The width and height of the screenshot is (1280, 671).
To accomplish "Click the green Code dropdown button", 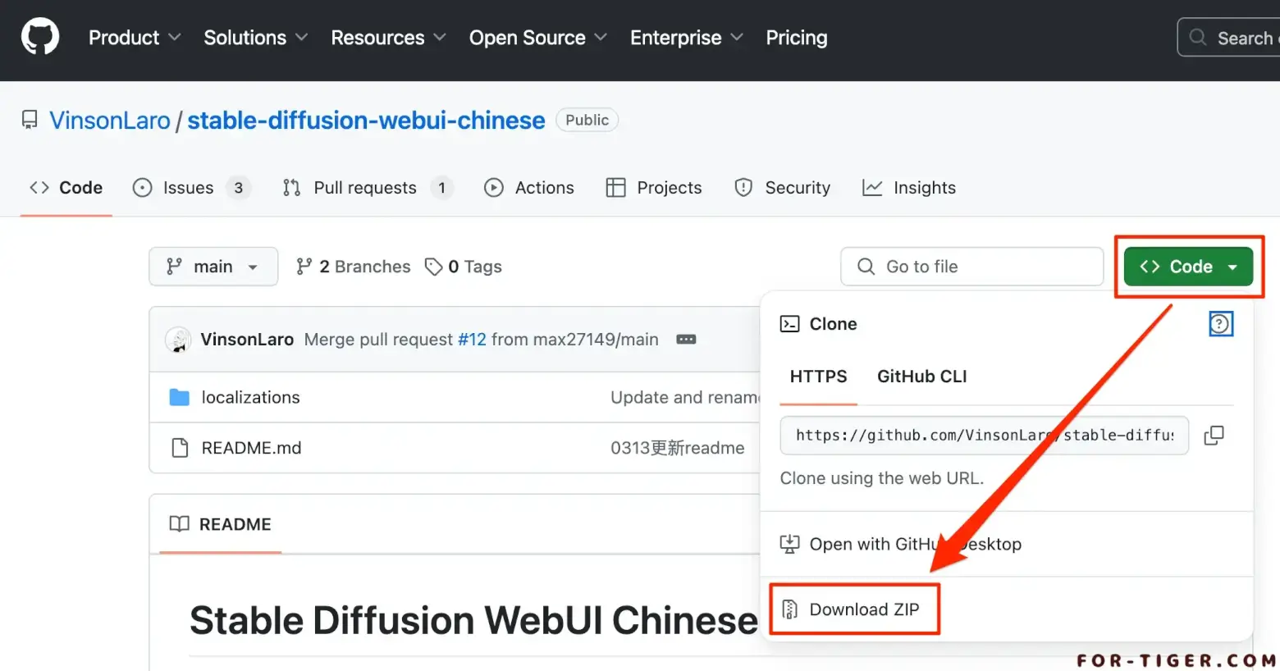I will pos(1188,267).
